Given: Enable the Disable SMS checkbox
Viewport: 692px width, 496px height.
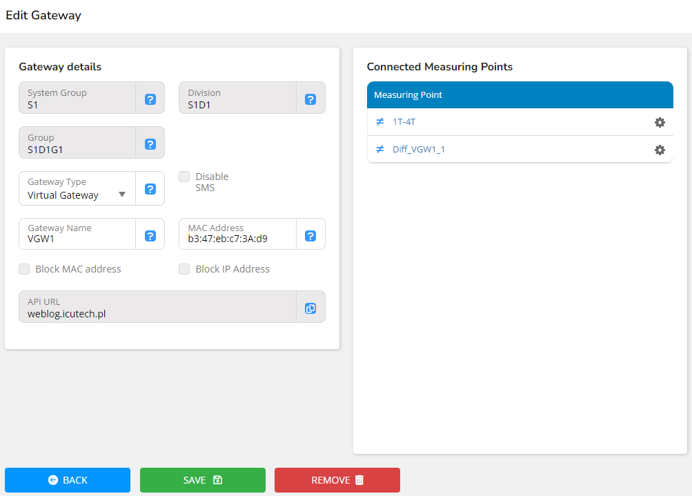Looking at the screenshot, I should pyautogui.click(x=184, y=177).
